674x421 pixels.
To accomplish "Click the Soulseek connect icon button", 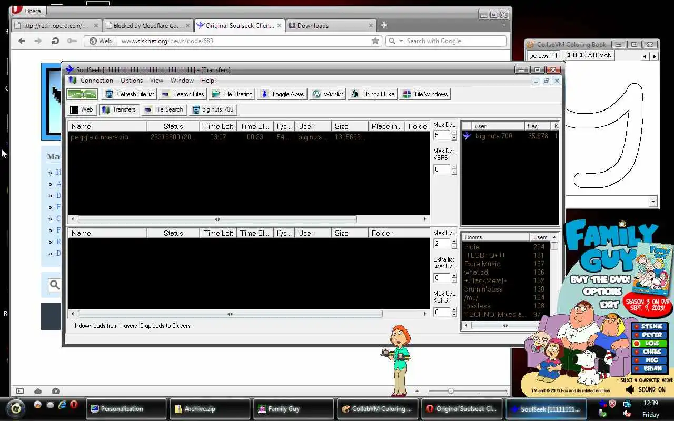I will tap(82, 94).
